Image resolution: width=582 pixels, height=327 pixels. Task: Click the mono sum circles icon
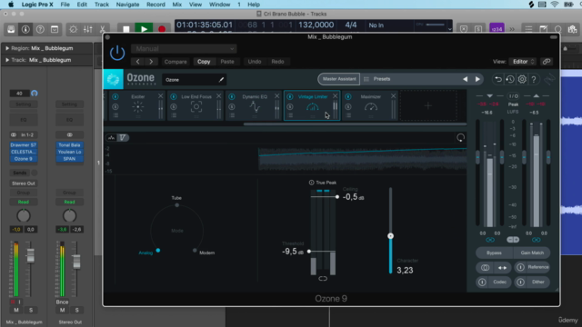point(485,268)
